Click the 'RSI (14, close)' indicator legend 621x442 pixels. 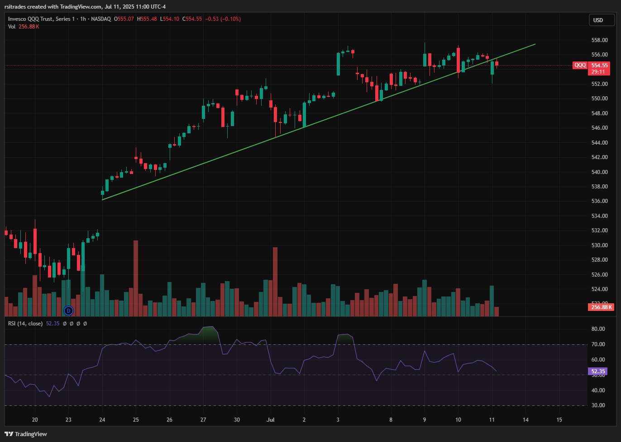pyautogui.click(x=25, y=324)
